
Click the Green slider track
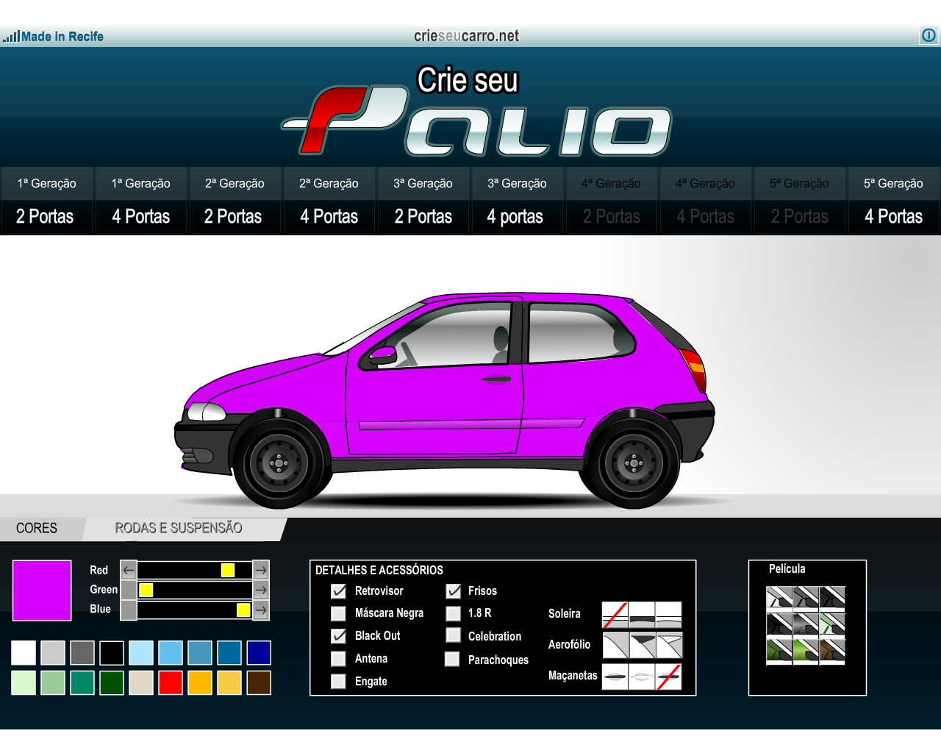195,590
